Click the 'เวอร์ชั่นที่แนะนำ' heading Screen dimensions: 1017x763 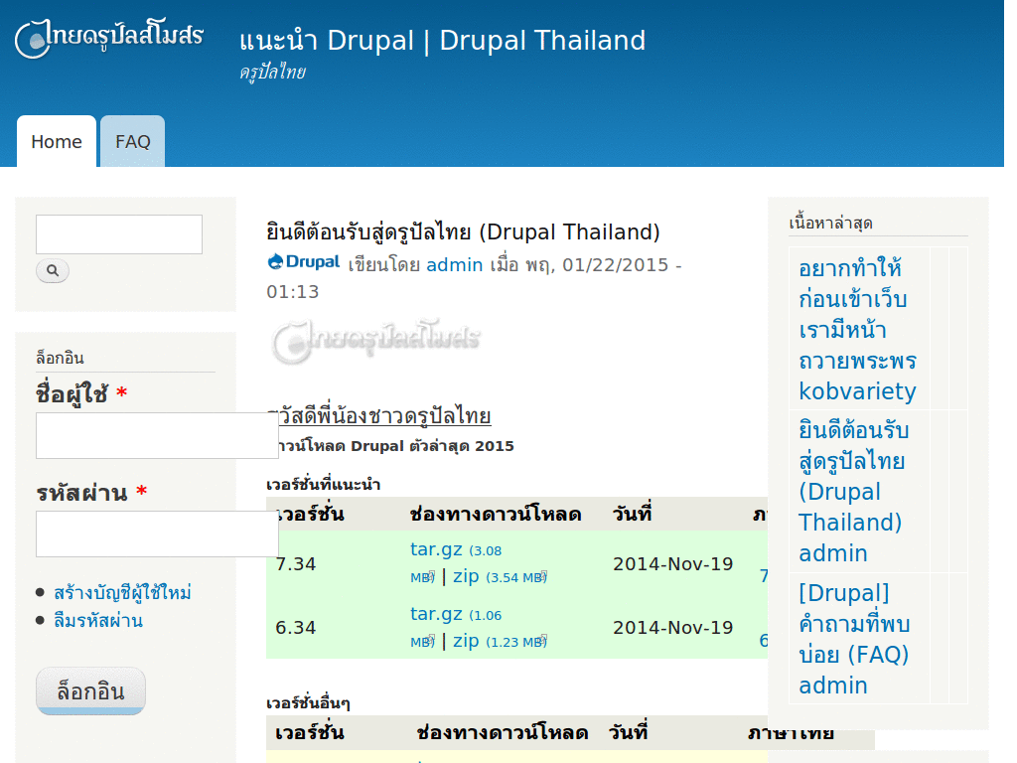coord(323,484)
